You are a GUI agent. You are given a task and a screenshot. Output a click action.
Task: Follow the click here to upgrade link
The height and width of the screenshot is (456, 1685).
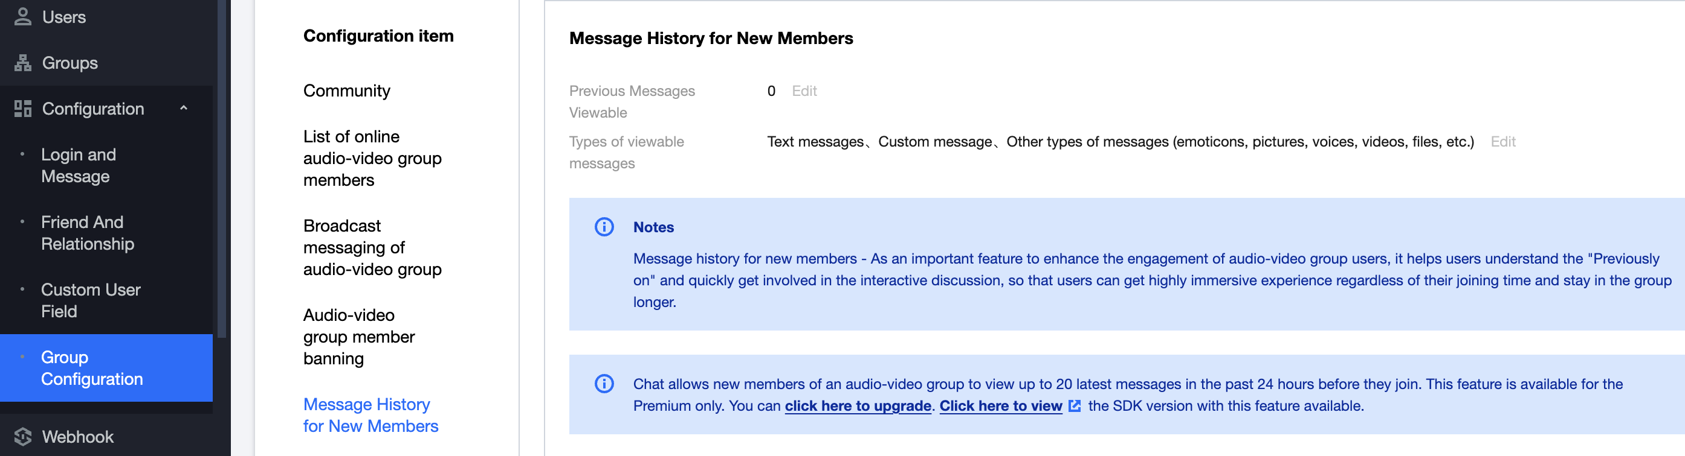(858, 406)
